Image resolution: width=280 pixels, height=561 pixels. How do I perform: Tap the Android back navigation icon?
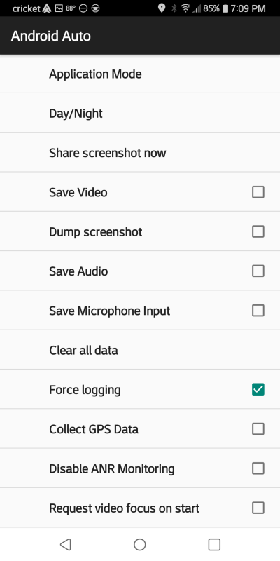pyautogui.click(x=65, y=544)
